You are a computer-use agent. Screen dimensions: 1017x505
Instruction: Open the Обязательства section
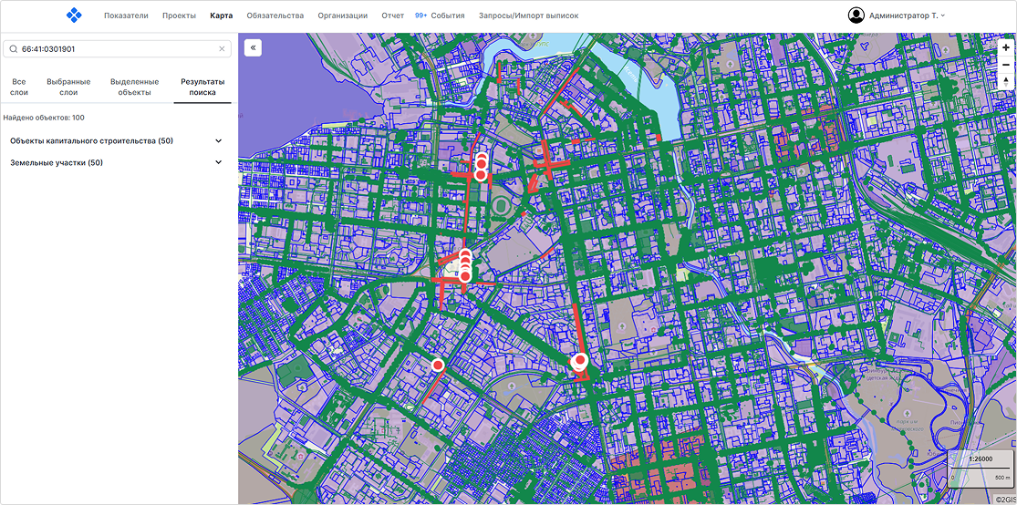click(275, 15)
